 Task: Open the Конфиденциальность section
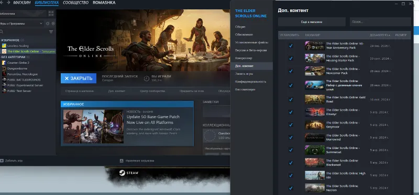click(251, 82)
